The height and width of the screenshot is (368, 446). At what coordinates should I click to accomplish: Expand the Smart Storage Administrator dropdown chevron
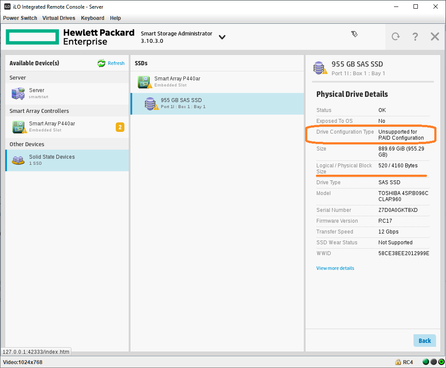[x=222, y=37]
